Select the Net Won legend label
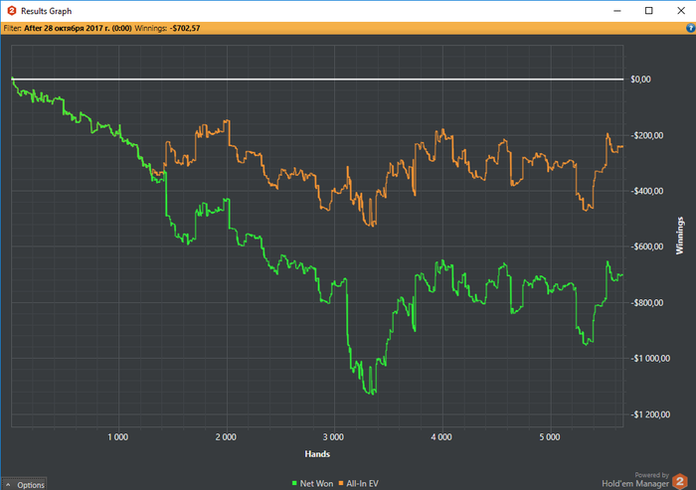Screen dimensions: 696x490 point(316,484)
